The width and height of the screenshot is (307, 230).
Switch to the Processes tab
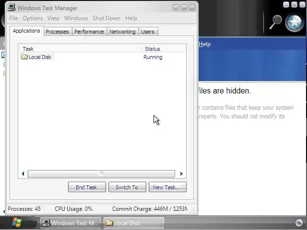tap(58, 32)
